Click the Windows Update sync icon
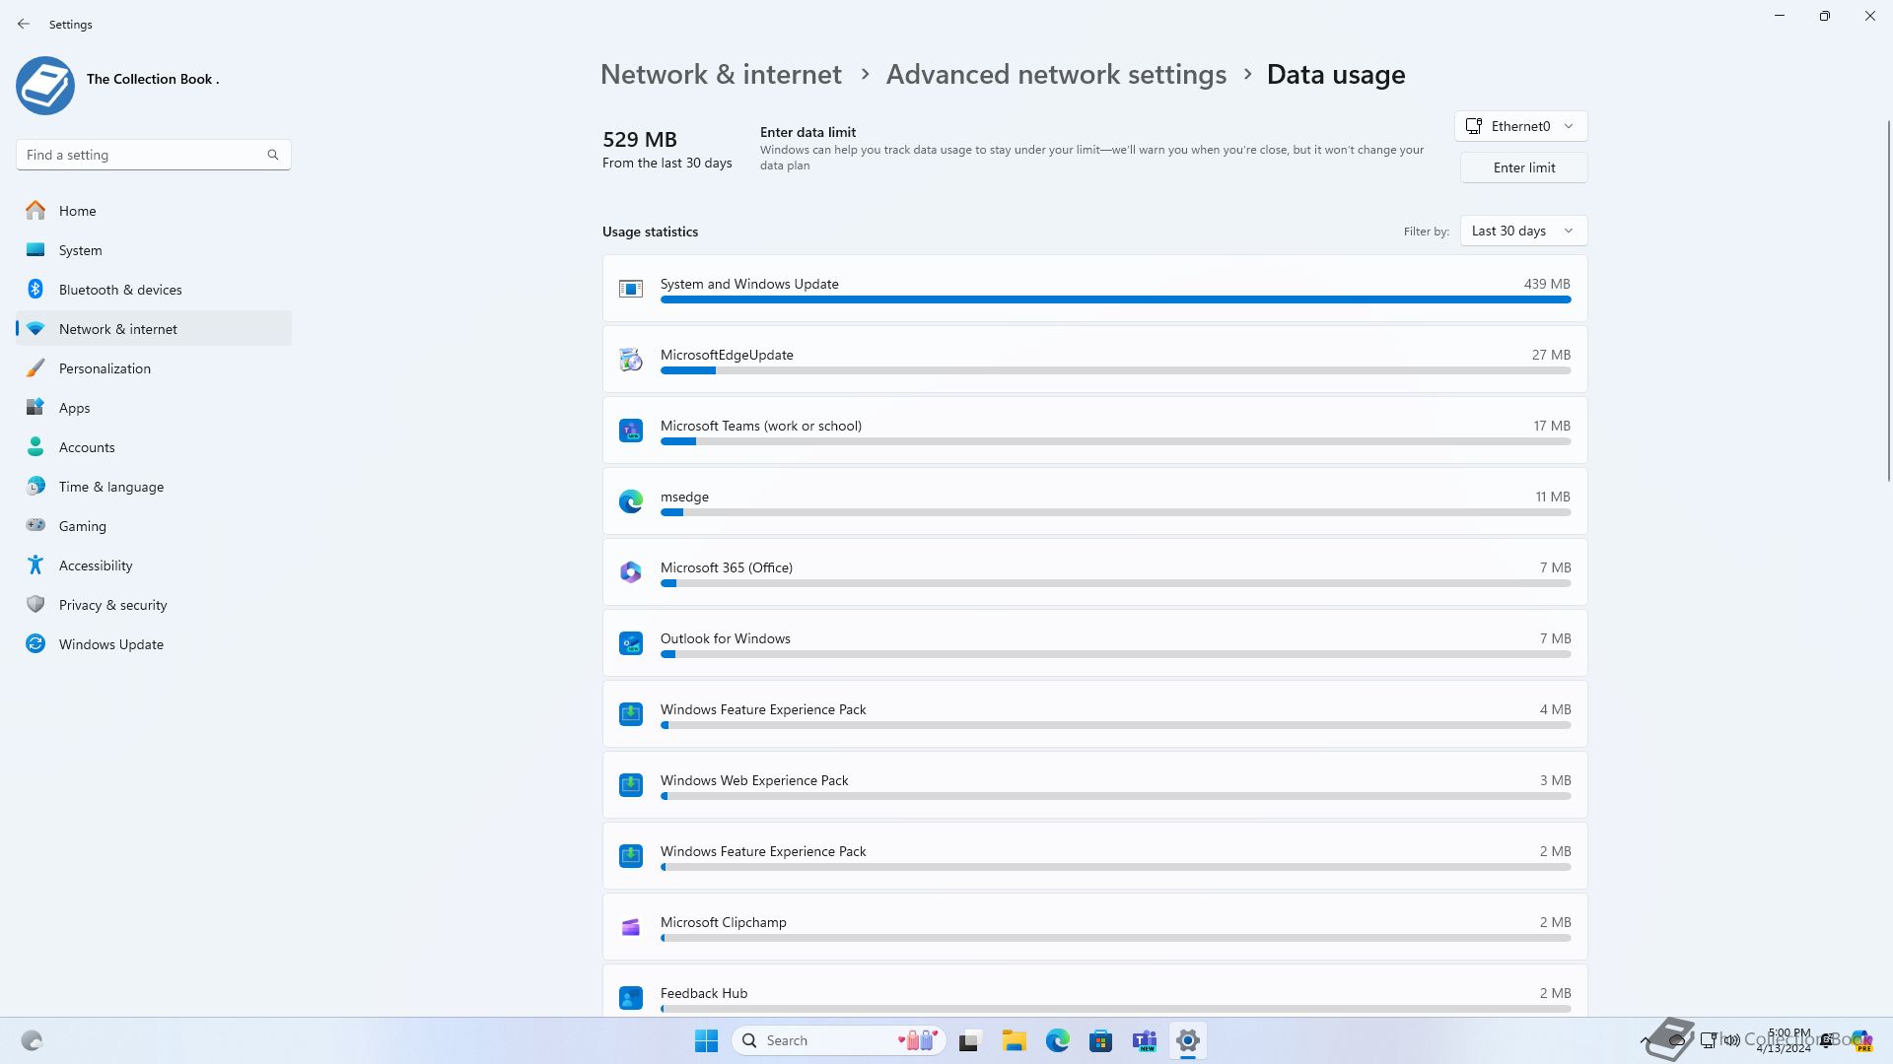Screen dimensions: 1893x1064 [x=35, y=643]
